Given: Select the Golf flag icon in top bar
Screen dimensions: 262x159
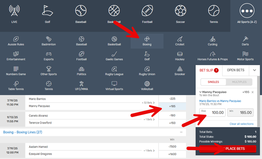Looking at the screenshot, I should pyautogui.click(x=48, y=12).
